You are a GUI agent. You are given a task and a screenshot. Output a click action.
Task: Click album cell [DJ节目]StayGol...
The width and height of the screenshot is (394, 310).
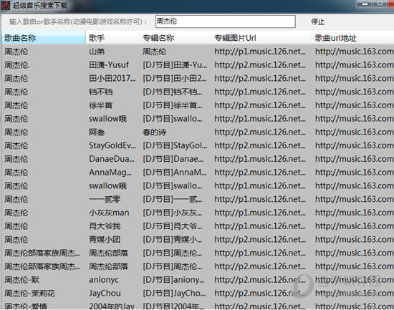(x=175, y=145)
